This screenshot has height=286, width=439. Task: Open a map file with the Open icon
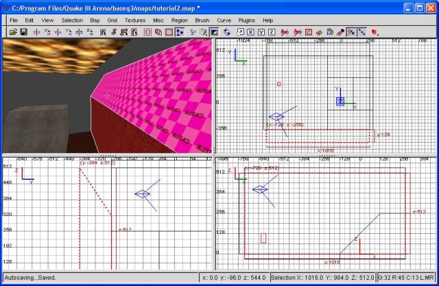(x=13, y=32)
